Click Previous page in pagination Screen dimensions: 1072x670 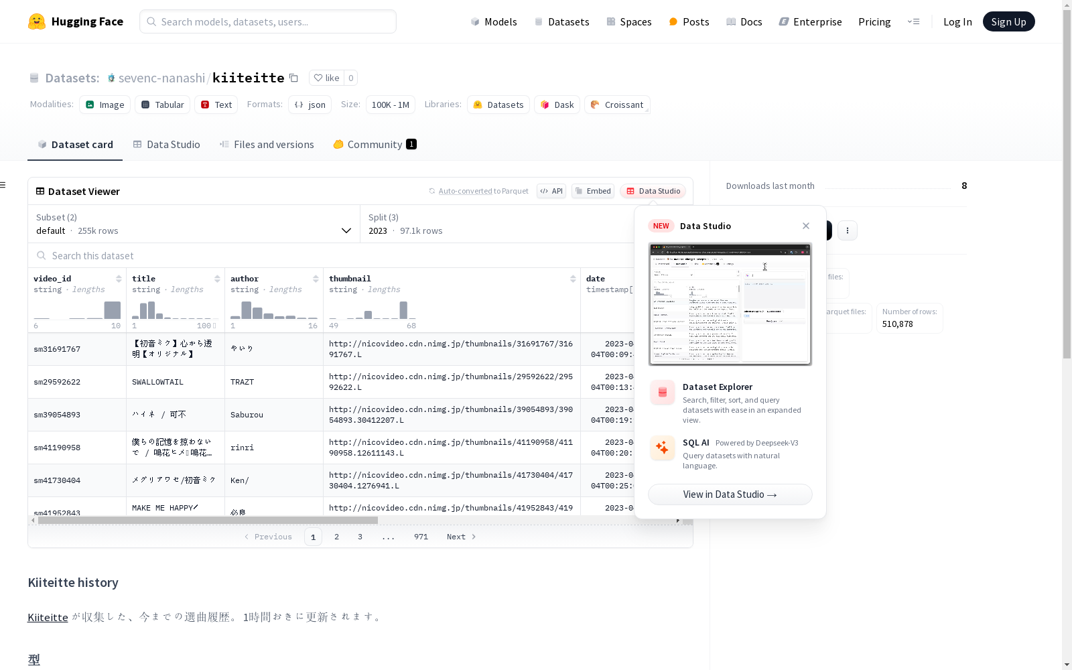(268, 537)
